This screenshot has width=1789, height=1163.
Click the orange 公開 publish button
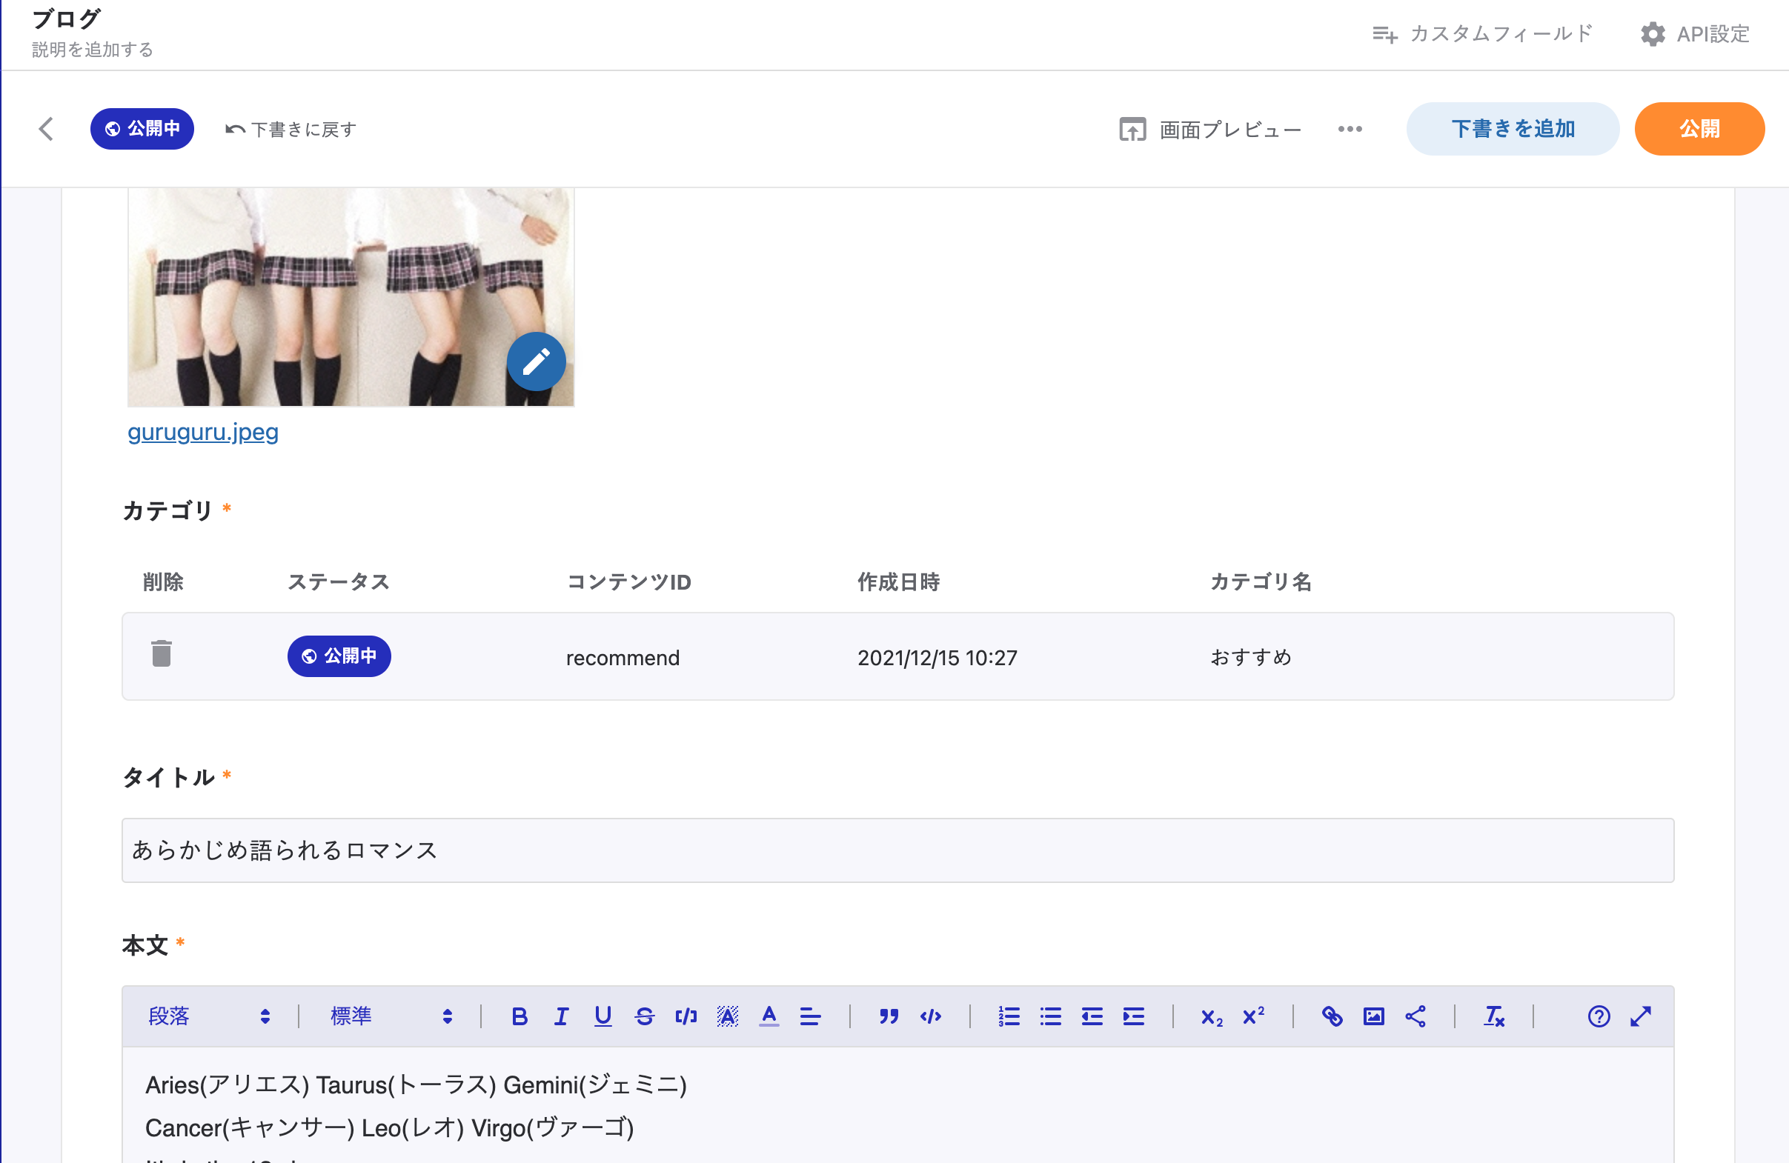pos(1699,129)
